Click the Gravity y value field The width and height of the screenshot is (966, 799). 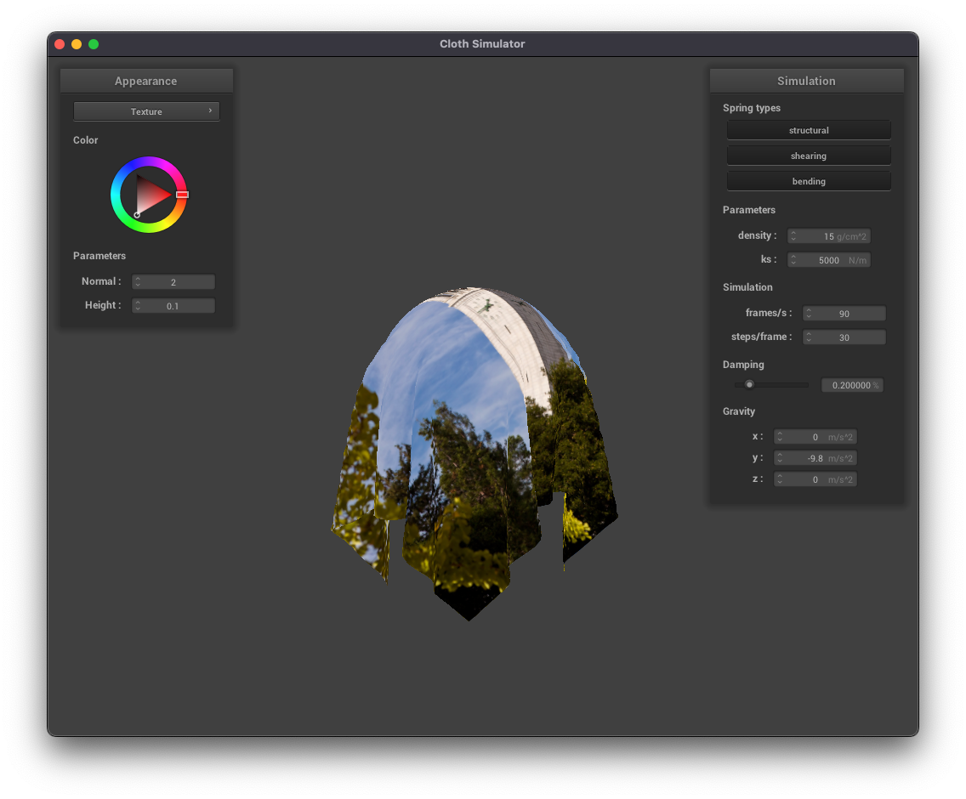coord(815,458)
